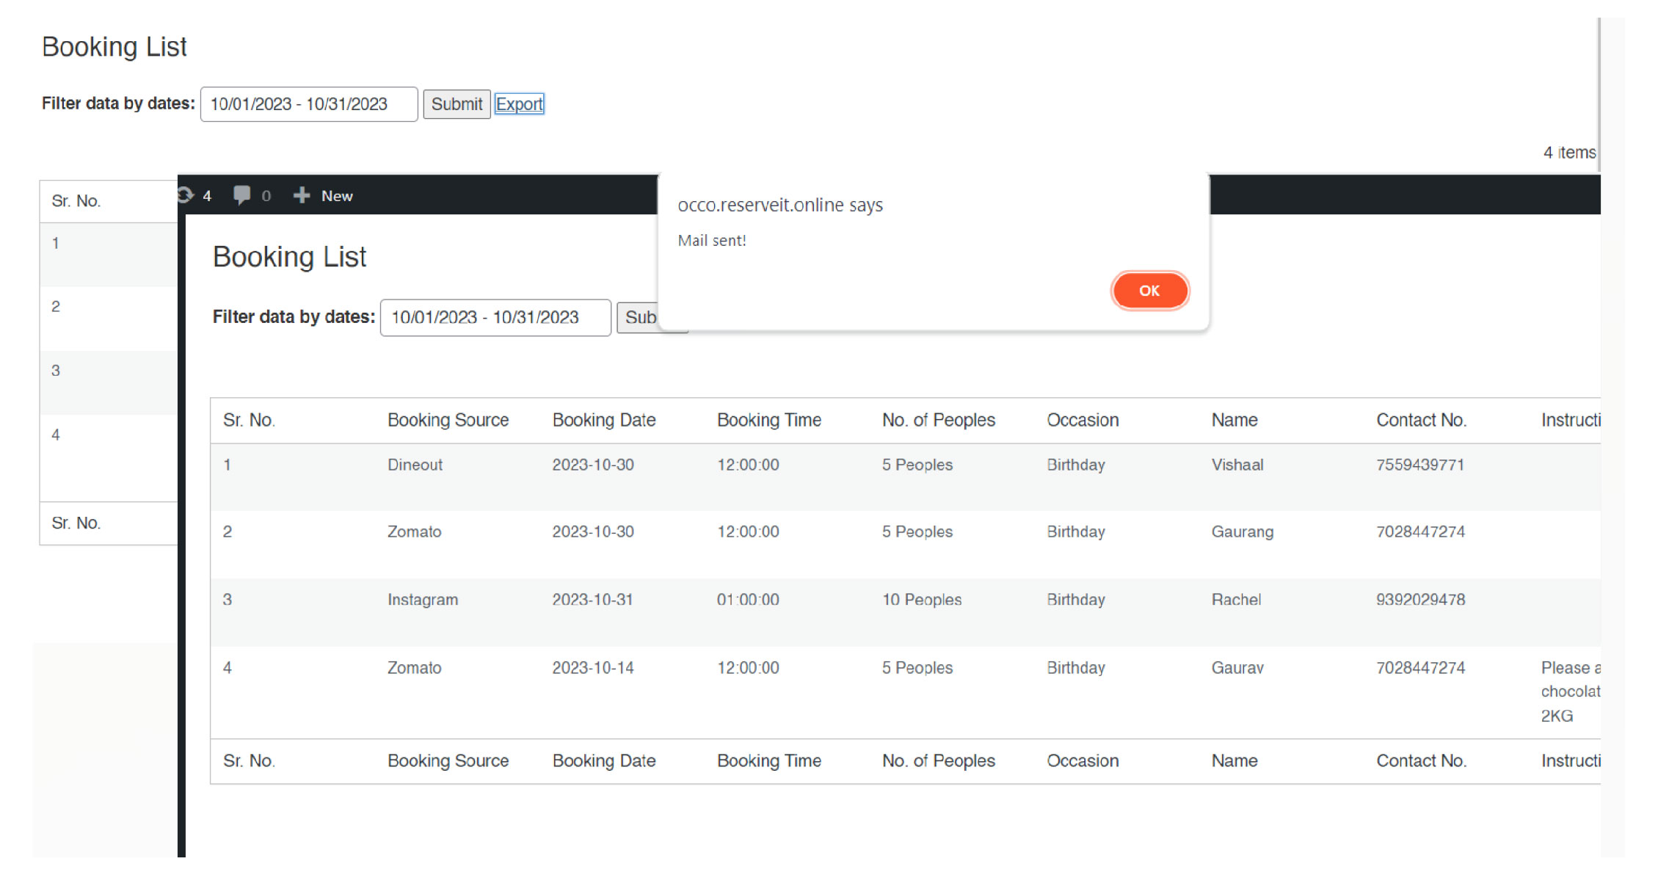Click the updates refresh icon in admin bar
Image resolution: width=1658 pixels, height=875 pixels.
point(186,195)
